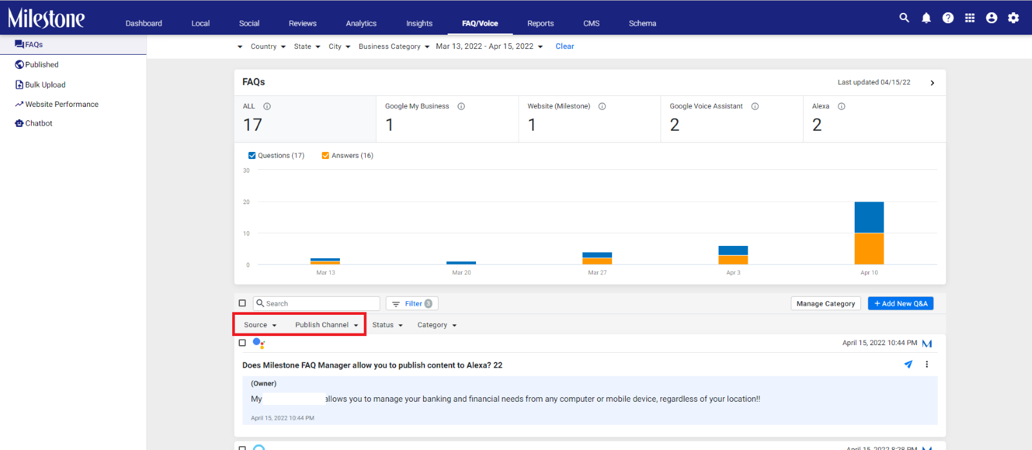Click the FAQs chat icon in sidebar
Image resolution: width=1032 pixels, height=450 pixels.
tap(19, 44)
